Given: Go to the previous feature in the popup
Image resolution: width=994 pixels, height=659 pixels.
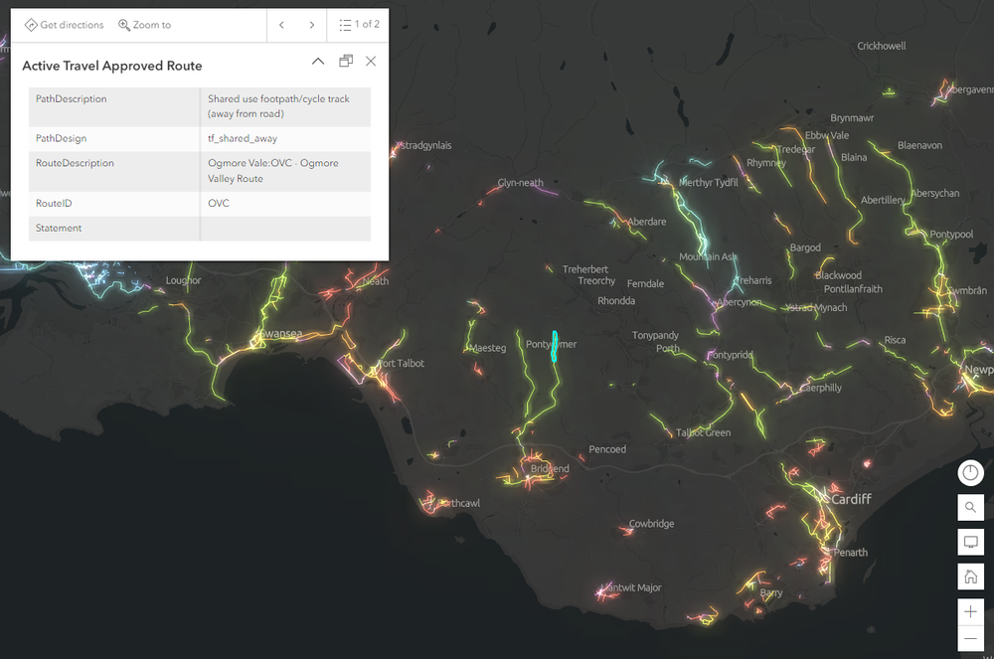Looking at the screenshot, I should point(281,25).
